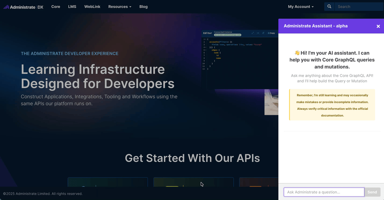Image resolution: width=384 pixels, height=200 pixels.
Task: Click the expand icon in Editor toolbar
Action: (x=253, y=33)
